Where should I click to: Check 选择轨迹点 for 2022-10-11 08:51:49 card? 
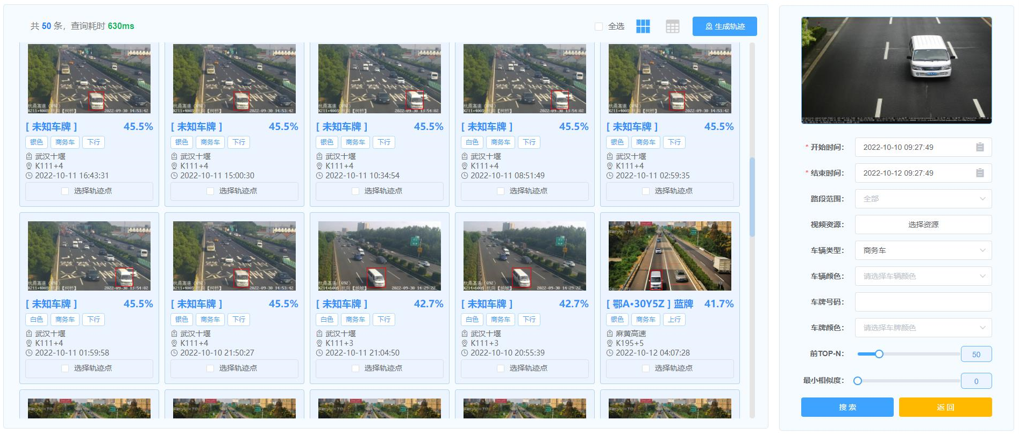click(x=501, y=191)
